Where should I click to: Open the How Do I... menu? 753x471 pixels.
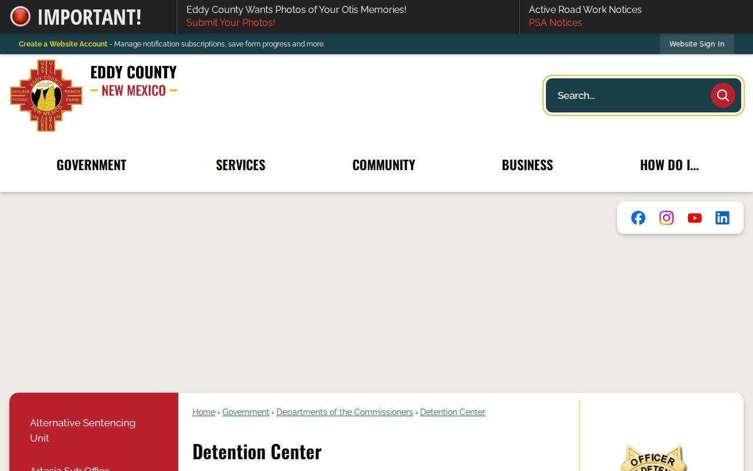pyautogui.click(x=669, y=165)
